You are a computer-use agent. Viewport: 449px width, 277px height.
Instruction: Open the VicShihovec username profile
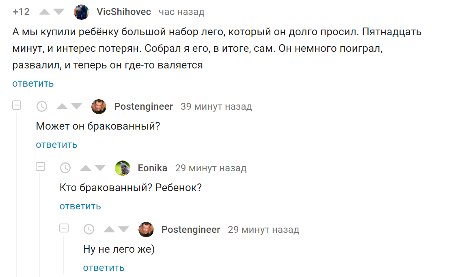pyautogui.click(x=124, y=12)
